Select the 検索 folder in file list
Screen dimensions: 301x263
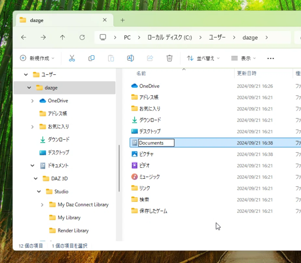[x=144, y=200]
